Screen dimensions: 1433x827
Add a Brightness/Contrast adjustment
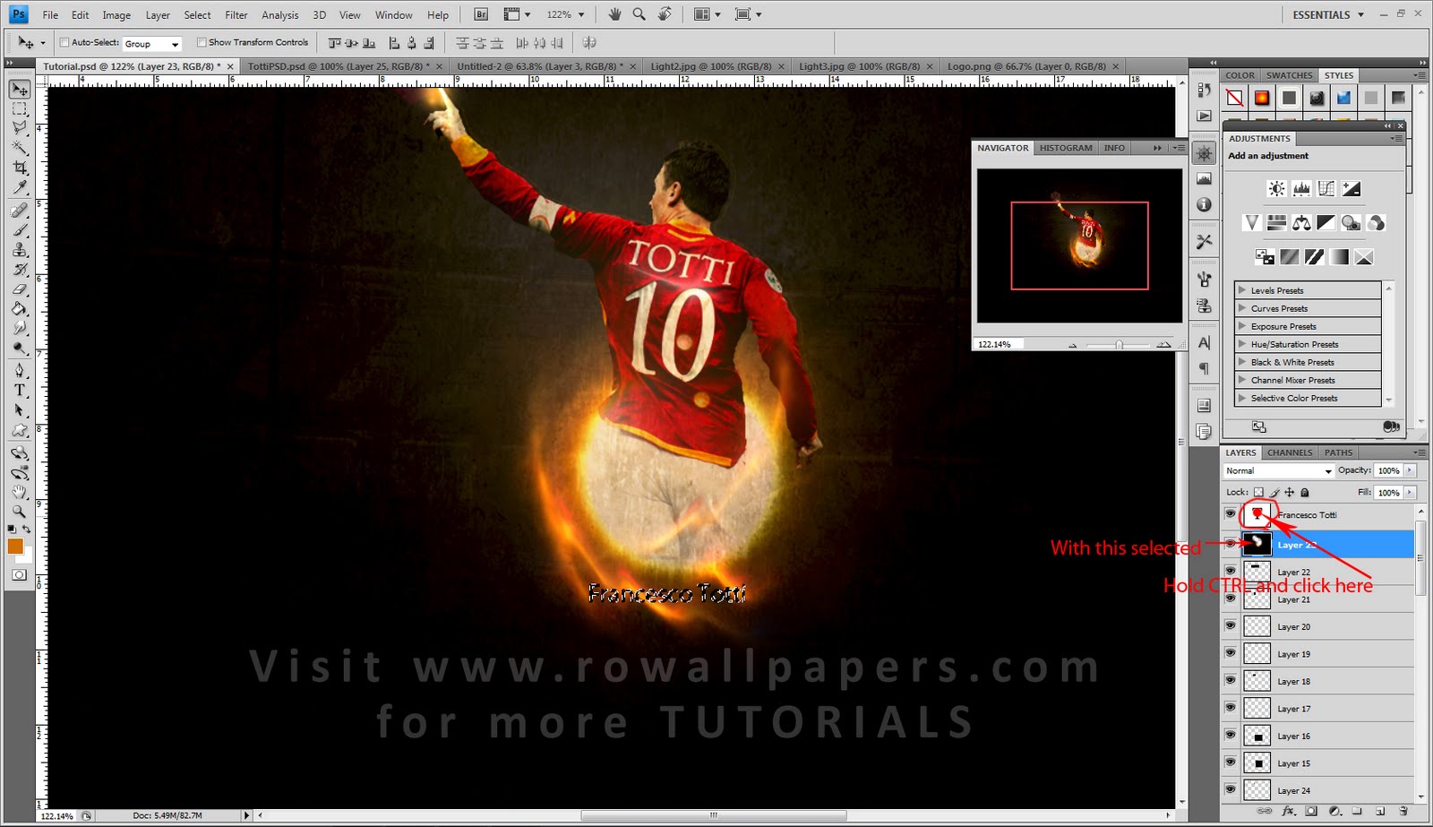pyautogui.click(x=1276, y=188)
